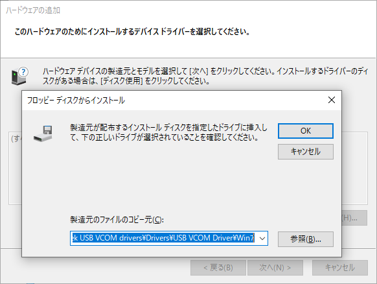
Task: Click the hardware help icon in wizard
Action: point(19,76)
